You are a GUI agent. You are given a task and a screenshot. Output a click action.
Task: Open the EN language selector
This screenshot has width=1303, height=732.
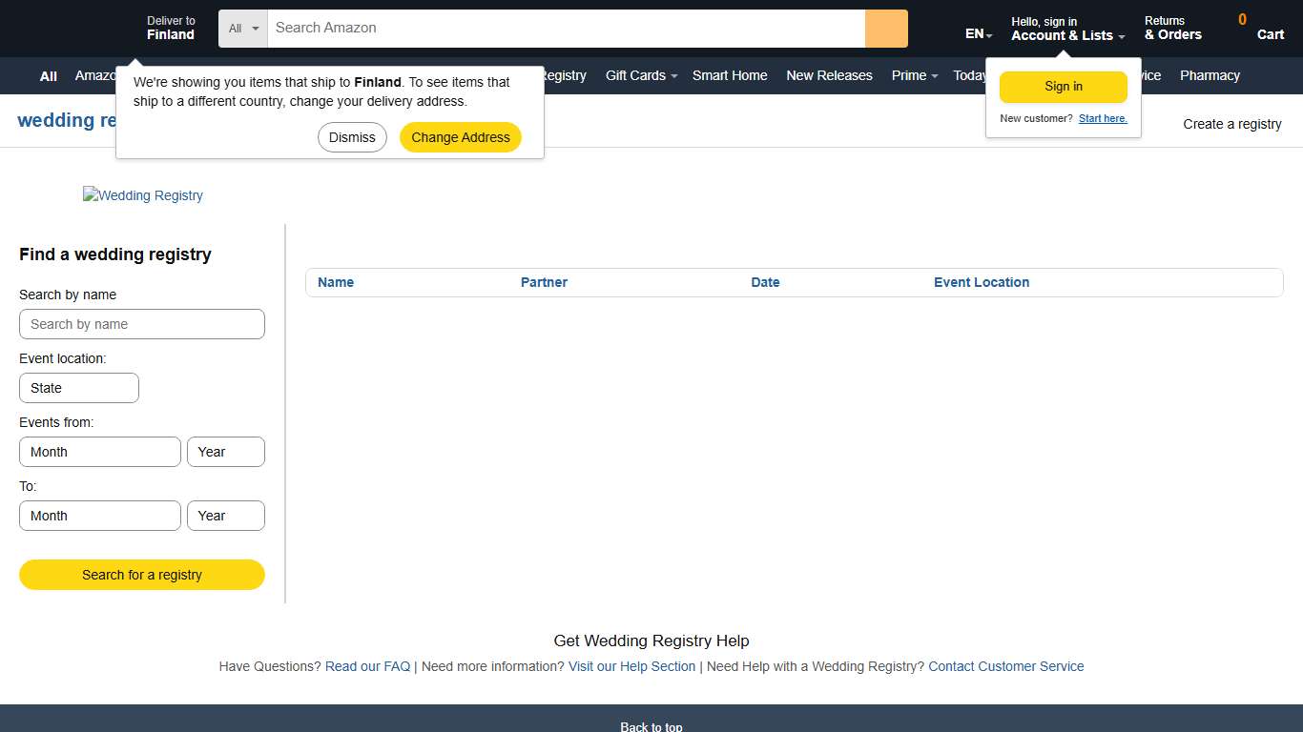tap(978, 34)
